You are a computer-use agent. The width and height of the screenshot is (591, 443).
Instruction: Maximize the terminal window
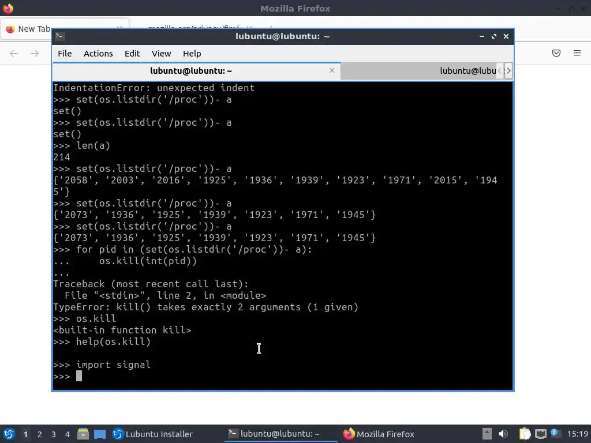point(494,36)
